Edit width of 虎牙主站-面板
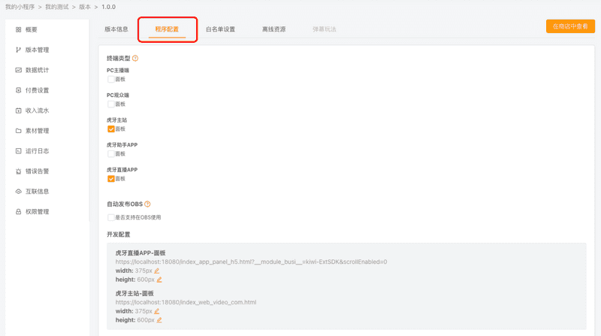 tap(157, 311)
